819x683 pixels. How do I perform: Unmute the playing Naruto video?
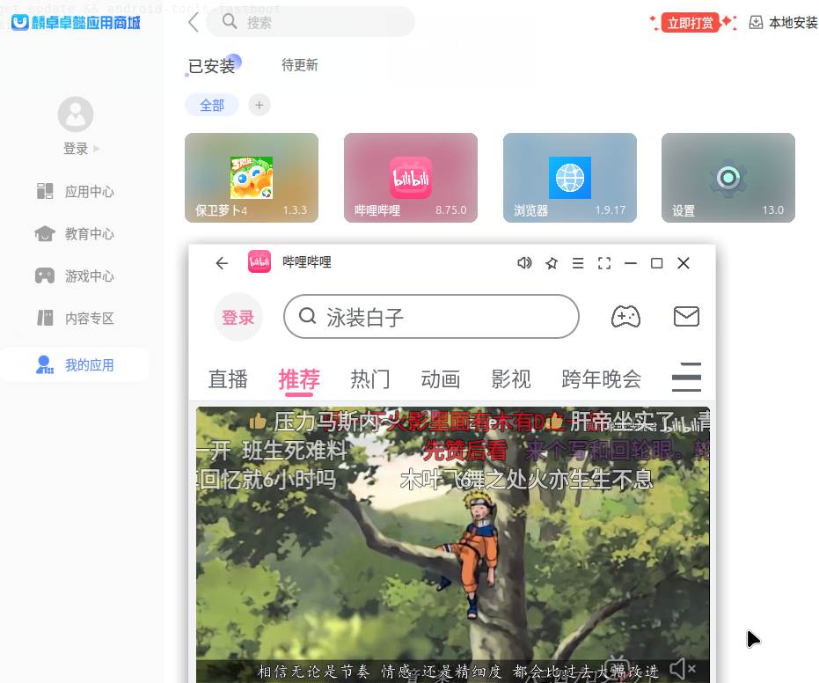tap(680, 669)
